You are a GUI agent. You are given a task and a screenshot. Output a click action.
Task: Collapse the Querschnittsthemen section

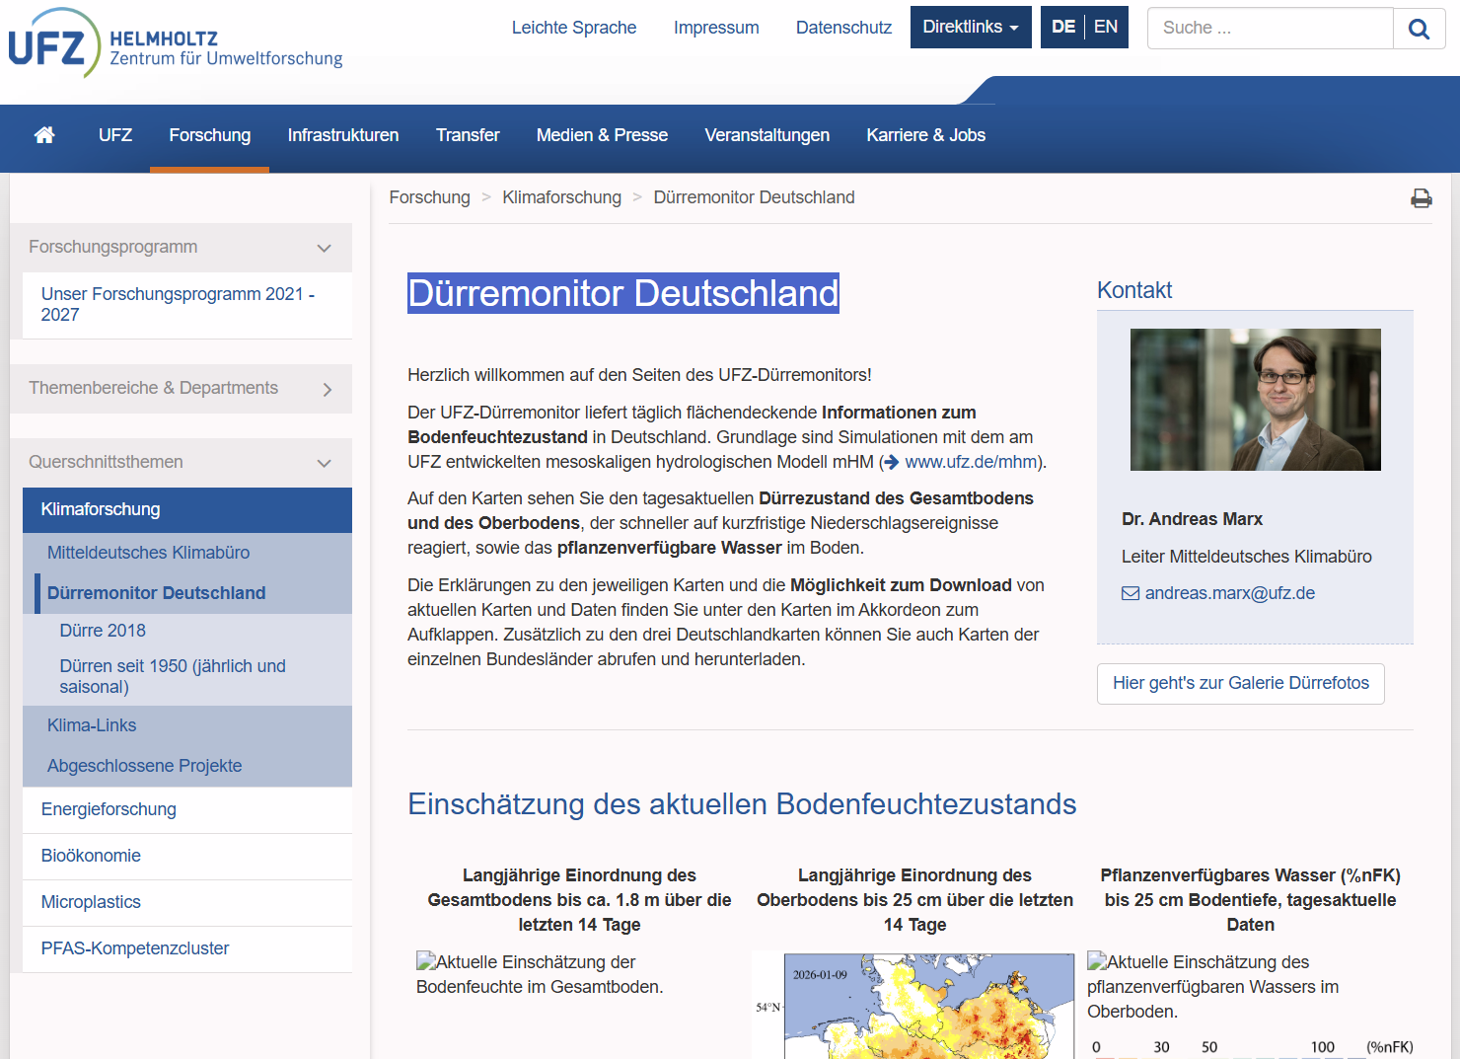[324, 462]
